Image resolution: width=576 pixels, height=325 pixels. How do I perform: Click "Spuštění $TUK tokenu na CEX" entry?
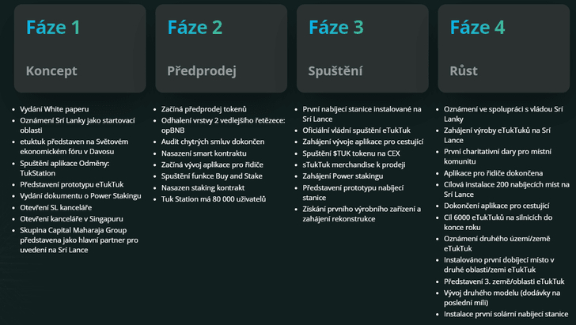[x=353, y=153]
